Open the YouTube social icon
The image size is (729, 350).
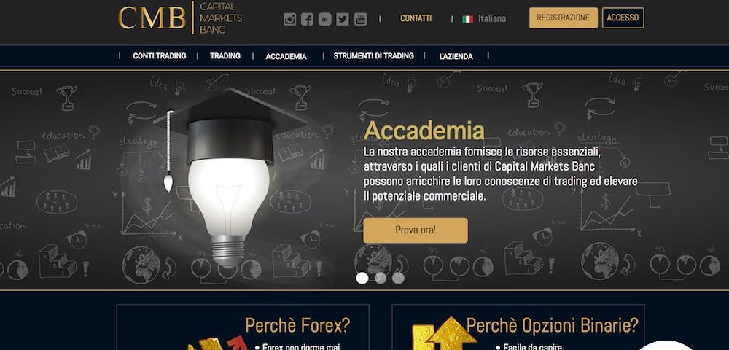[x=360, y=19]
